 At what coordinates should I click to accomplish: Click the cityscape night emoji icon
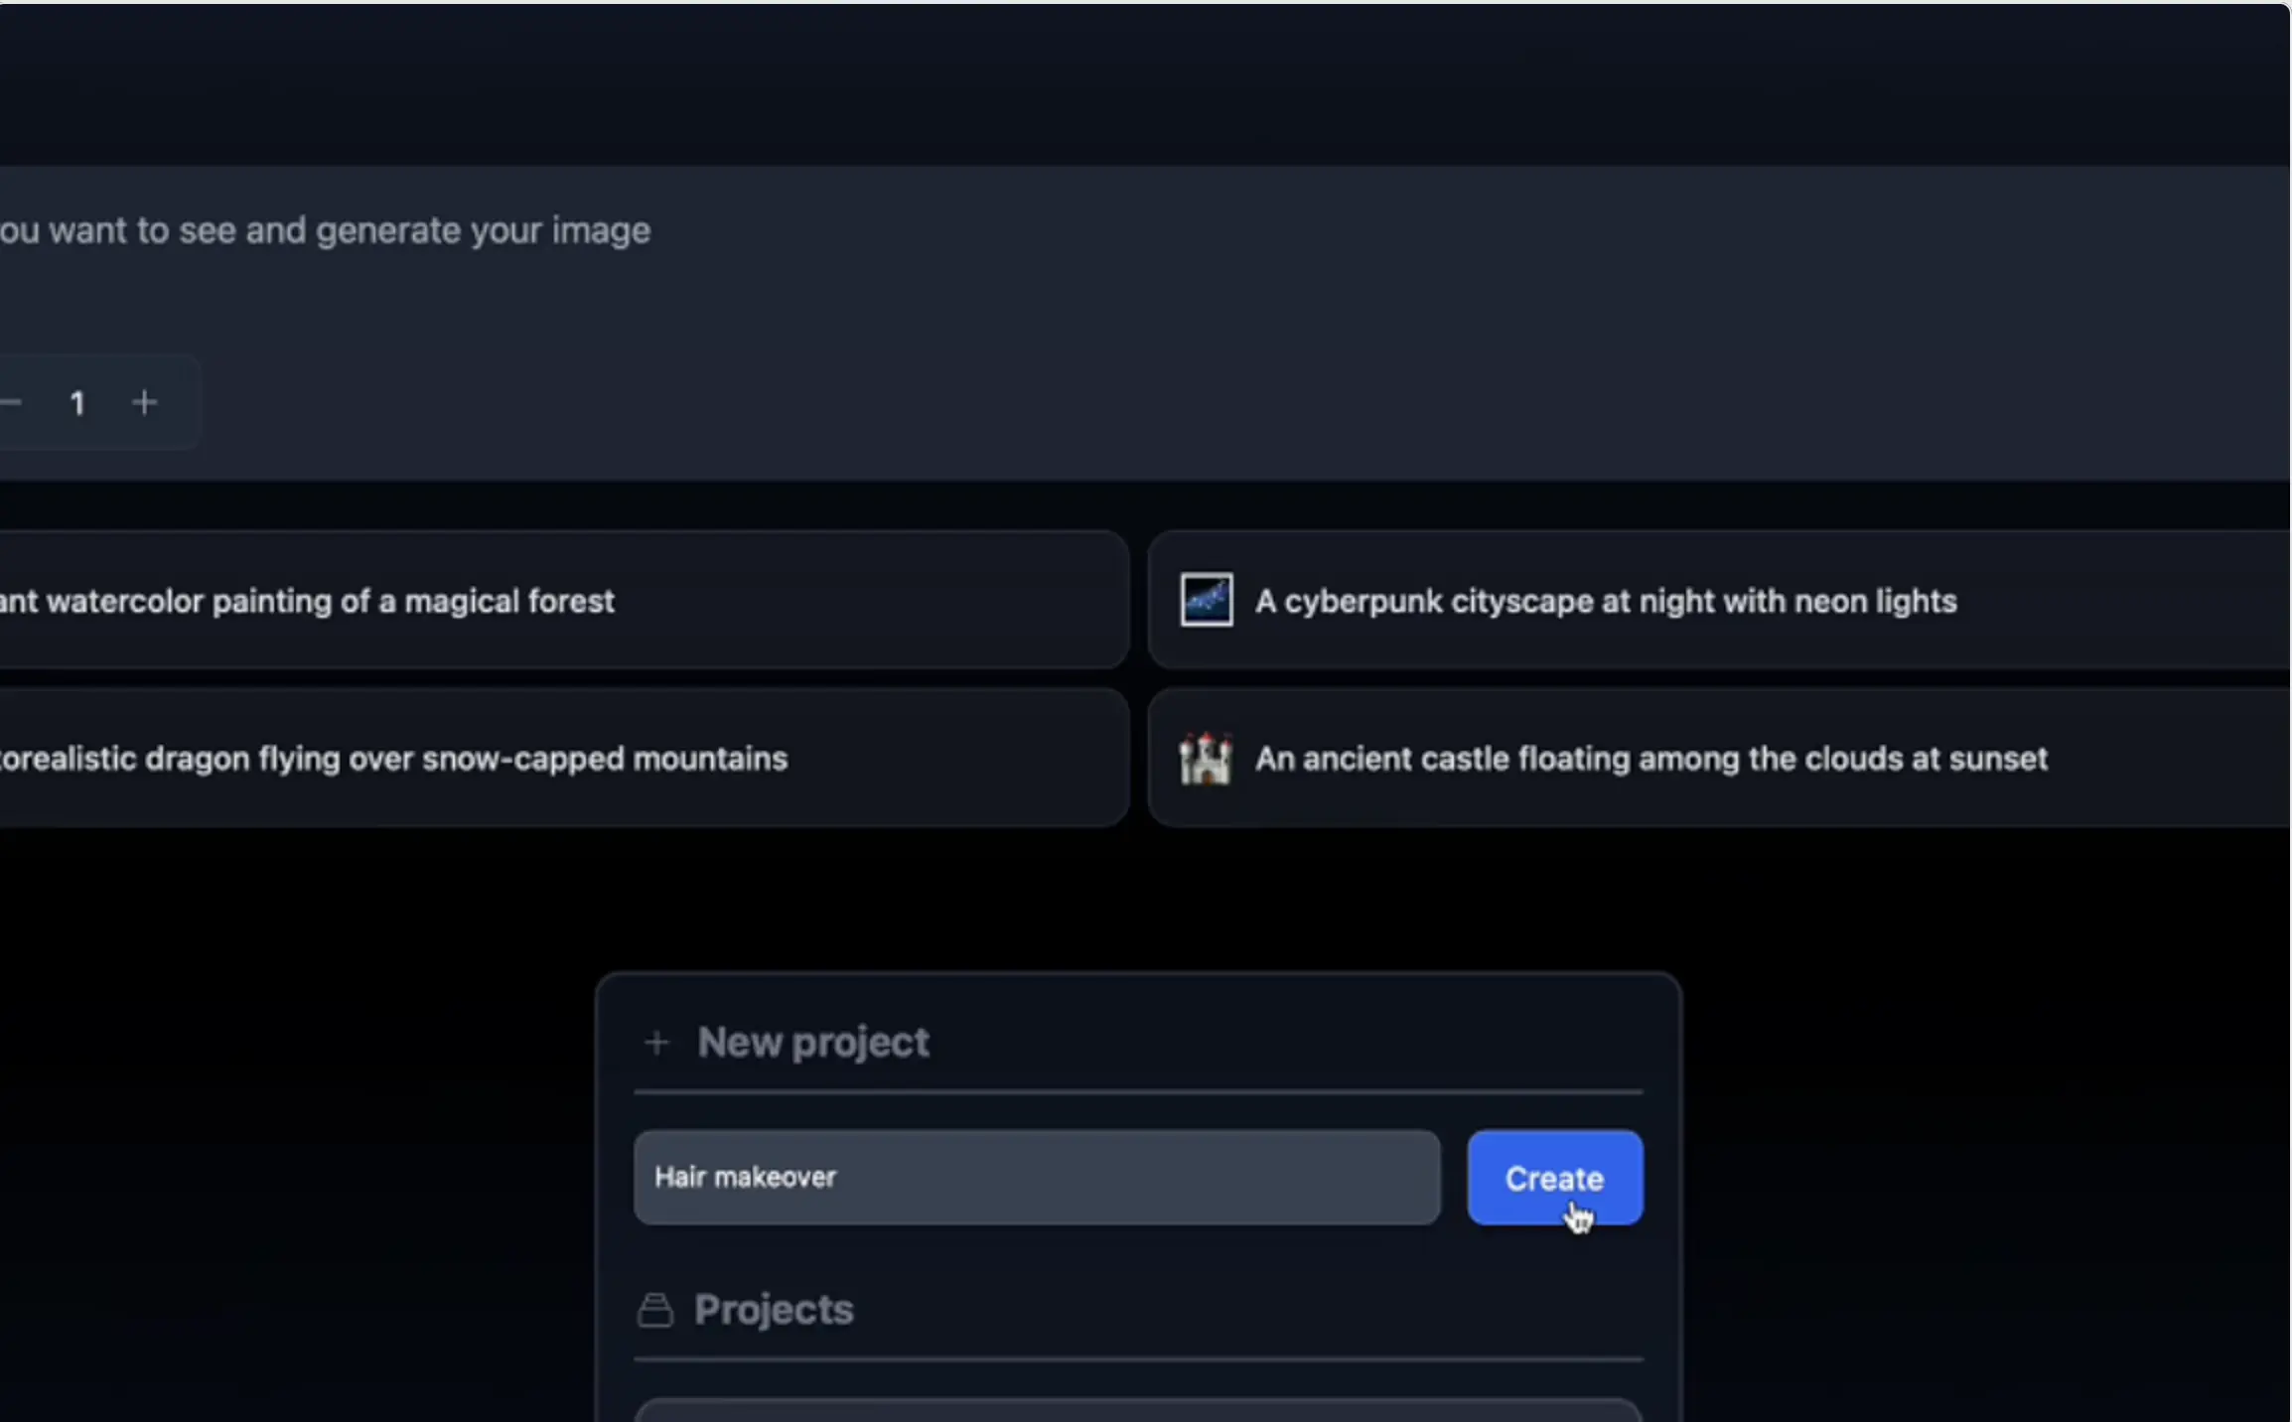pyautogui.click(x=1207, y=600)
